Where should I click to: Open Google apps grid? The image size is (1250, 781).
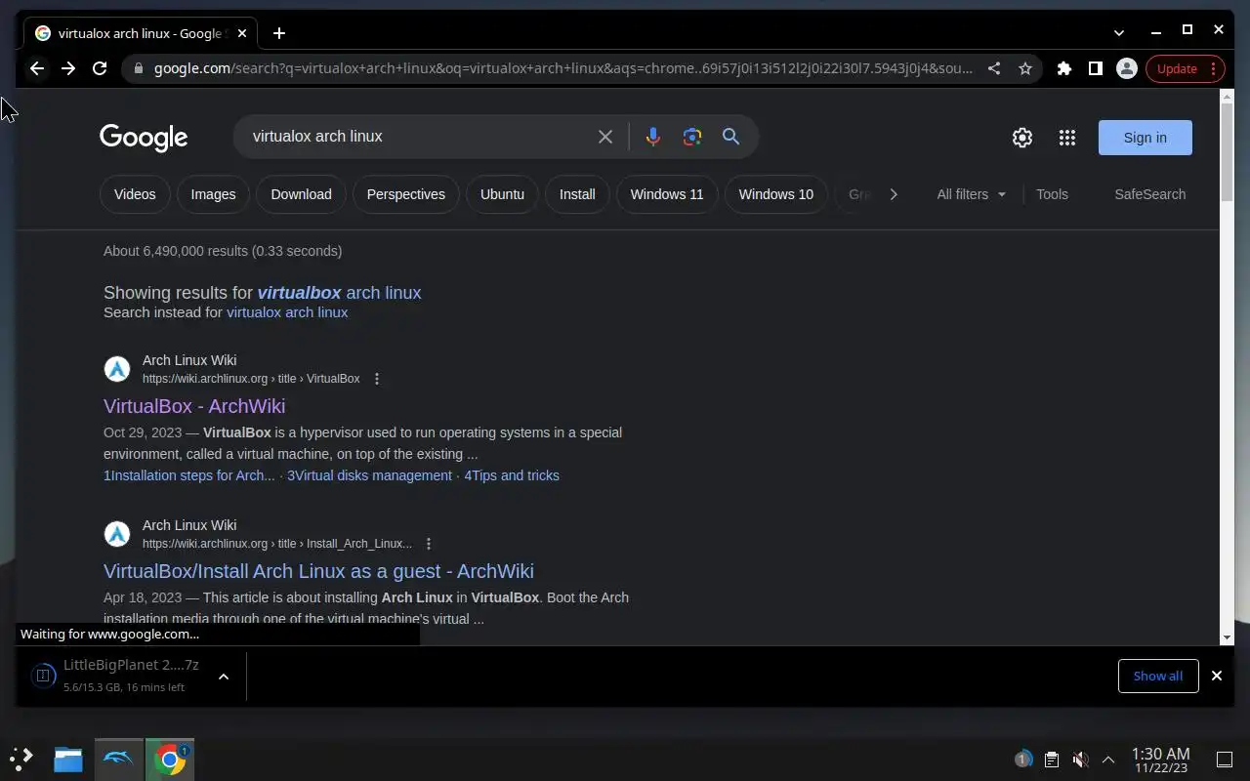click(1067, 138)
